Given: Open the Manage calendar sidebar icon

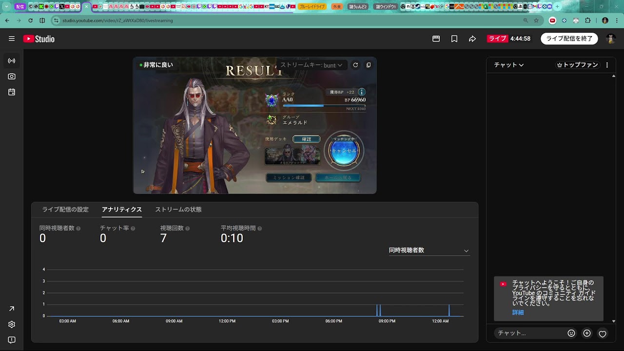Looking at the screenshot, I should (x=12, y=92).
